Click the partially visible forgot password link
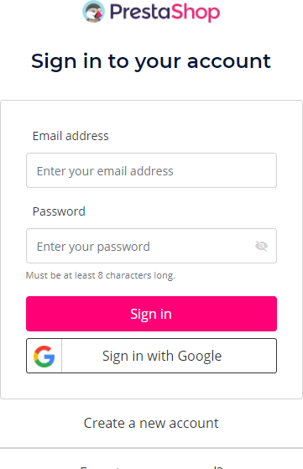303x469 pixels. click(x=151, y=466)
